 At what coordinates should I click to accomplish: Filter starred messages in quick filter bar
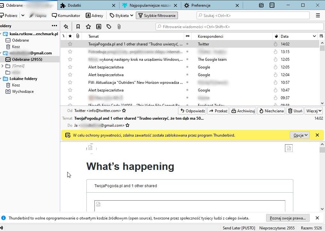[88, 27]
